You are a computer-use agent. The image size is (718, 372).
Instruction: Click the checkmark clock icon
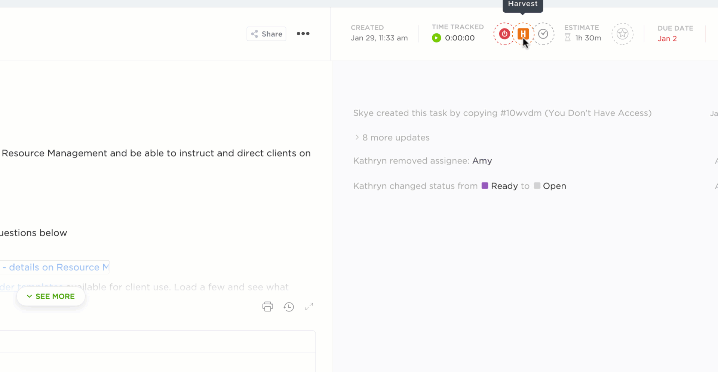[x=543, y=34]
